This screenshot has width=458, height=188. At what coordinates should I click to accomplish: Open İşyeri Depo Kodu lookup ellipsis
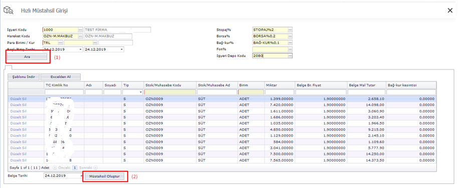click(290, 55)
